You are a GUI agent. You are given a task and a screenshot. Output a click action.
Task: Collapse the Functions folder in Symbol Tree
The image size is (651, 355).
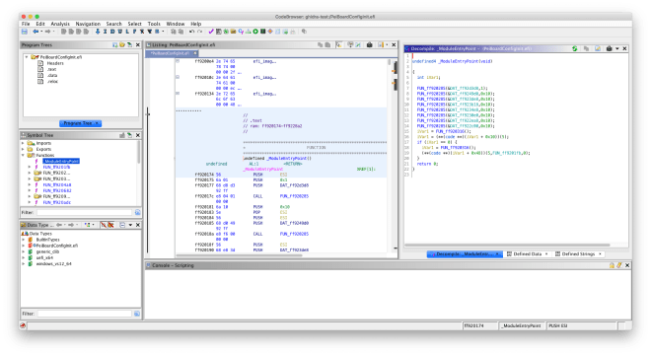[x=23, y=155]
